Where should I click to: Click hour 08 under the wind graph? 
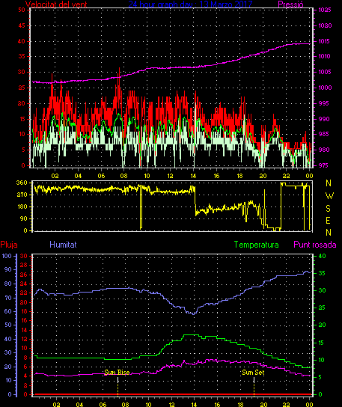point(123,176)
